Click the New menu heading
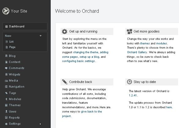The height and width of the screenshot is (128, 179). point(8,36)
